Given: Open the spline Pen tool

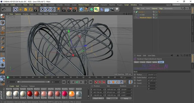Looking at the screenshot, I should 86,9.
